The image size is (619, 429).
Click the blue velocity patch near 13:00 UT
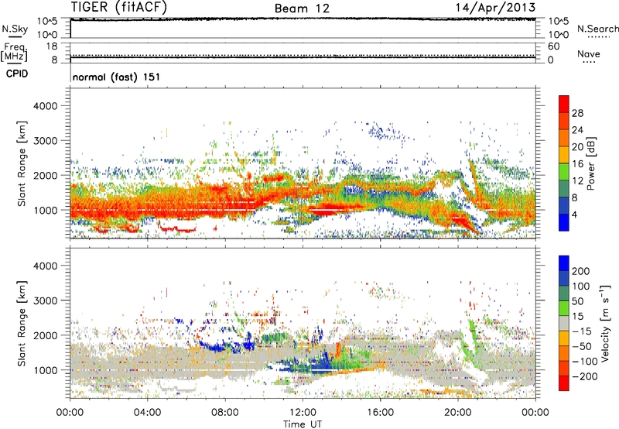point(322,365)
